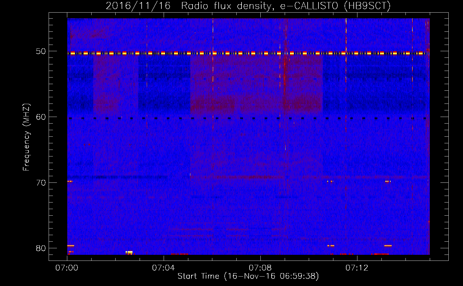Click the '07:00' time tick label
The image size is (463, 286).
click(x=67, y=268)
